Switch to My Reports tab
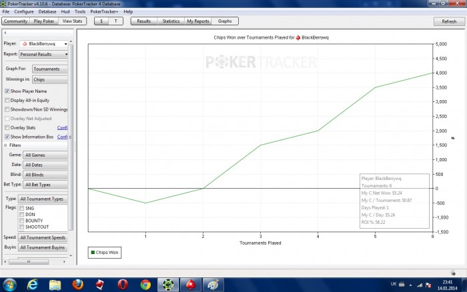This screenshot has width=467, height=292. (x=198, y=21)
